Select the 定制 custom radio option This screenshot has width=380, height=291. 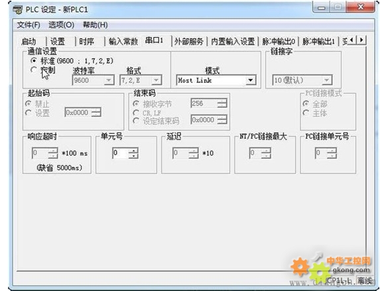[34, 70]
